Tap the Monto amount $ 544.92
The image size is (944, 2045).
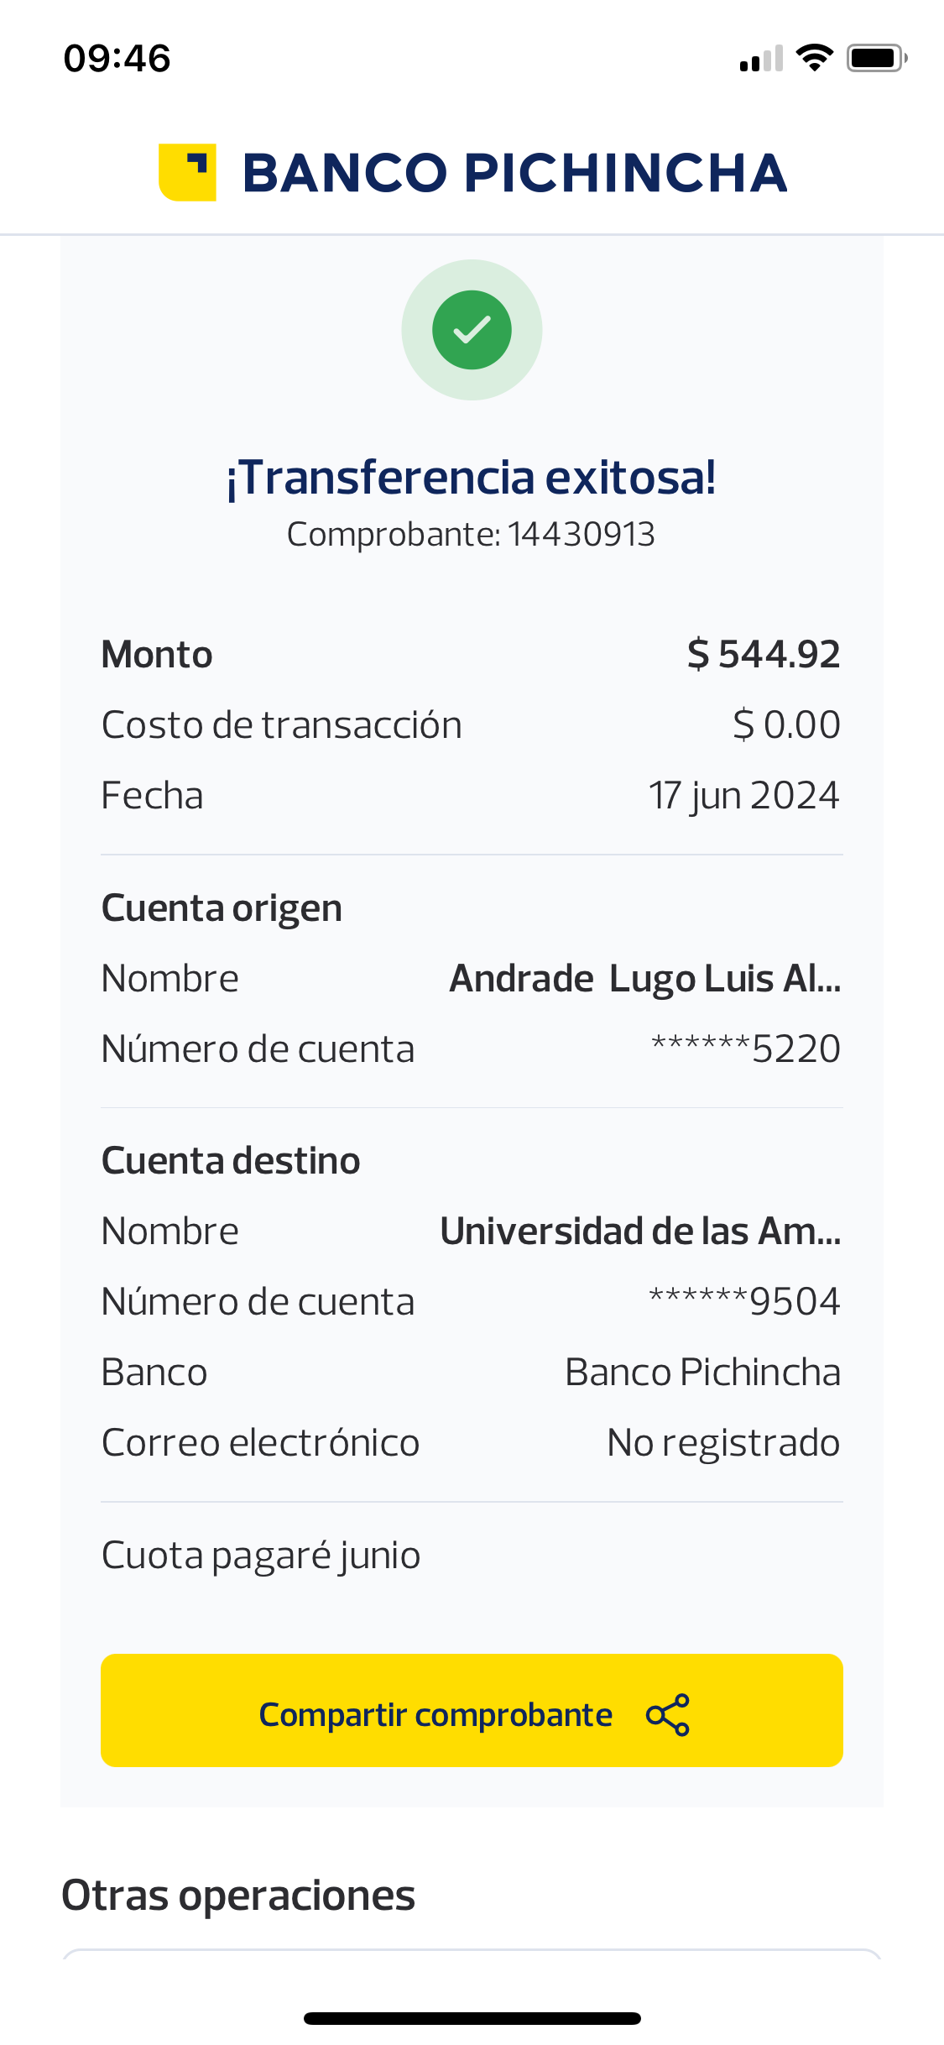(x=763, y=654)
